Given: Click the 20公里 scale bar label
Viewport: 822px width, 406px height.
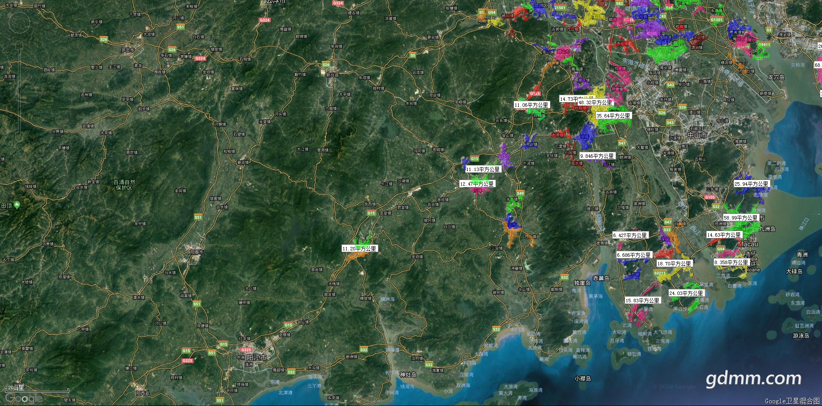Looking at the screenshot, I should (16, 387).
